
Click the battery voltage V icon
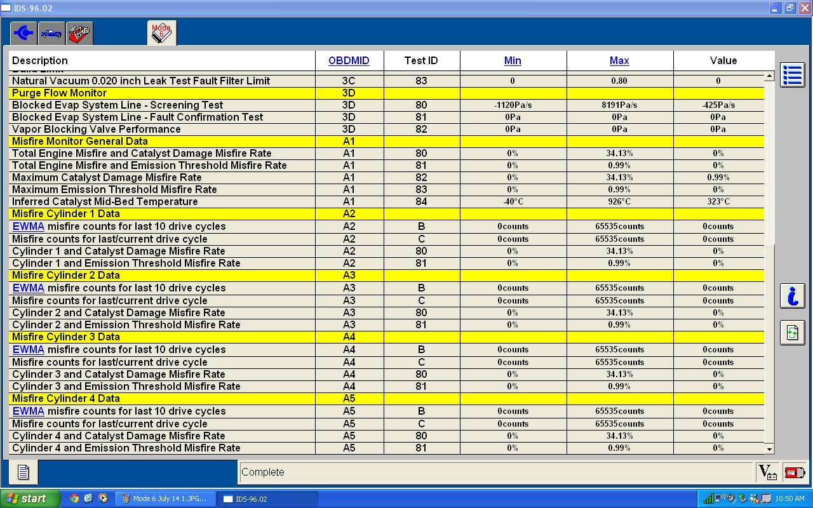point(767,472)
